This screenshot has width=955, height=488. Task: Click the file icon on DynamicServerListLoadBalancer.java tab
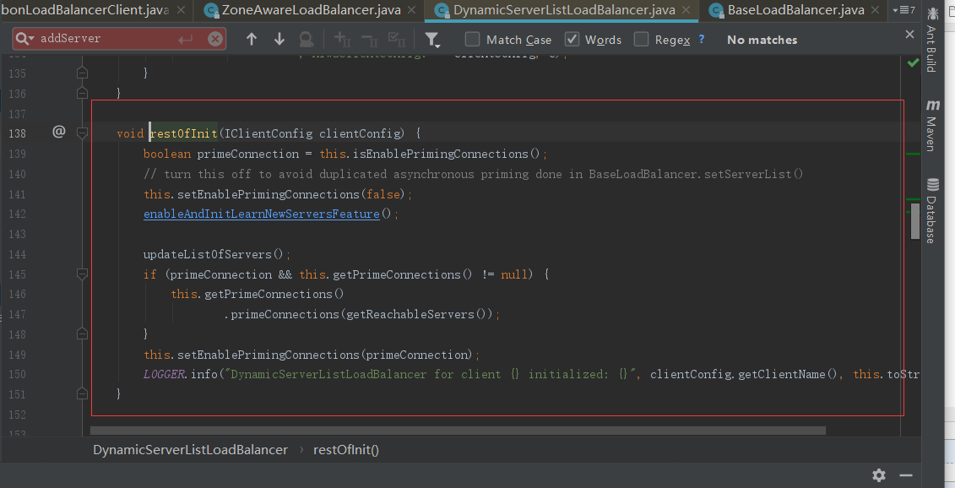442,10
